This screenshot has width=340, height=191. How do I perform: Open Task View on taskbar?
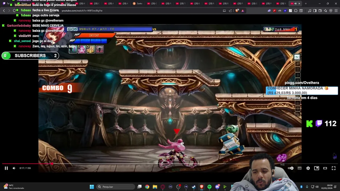pos(139,187)
